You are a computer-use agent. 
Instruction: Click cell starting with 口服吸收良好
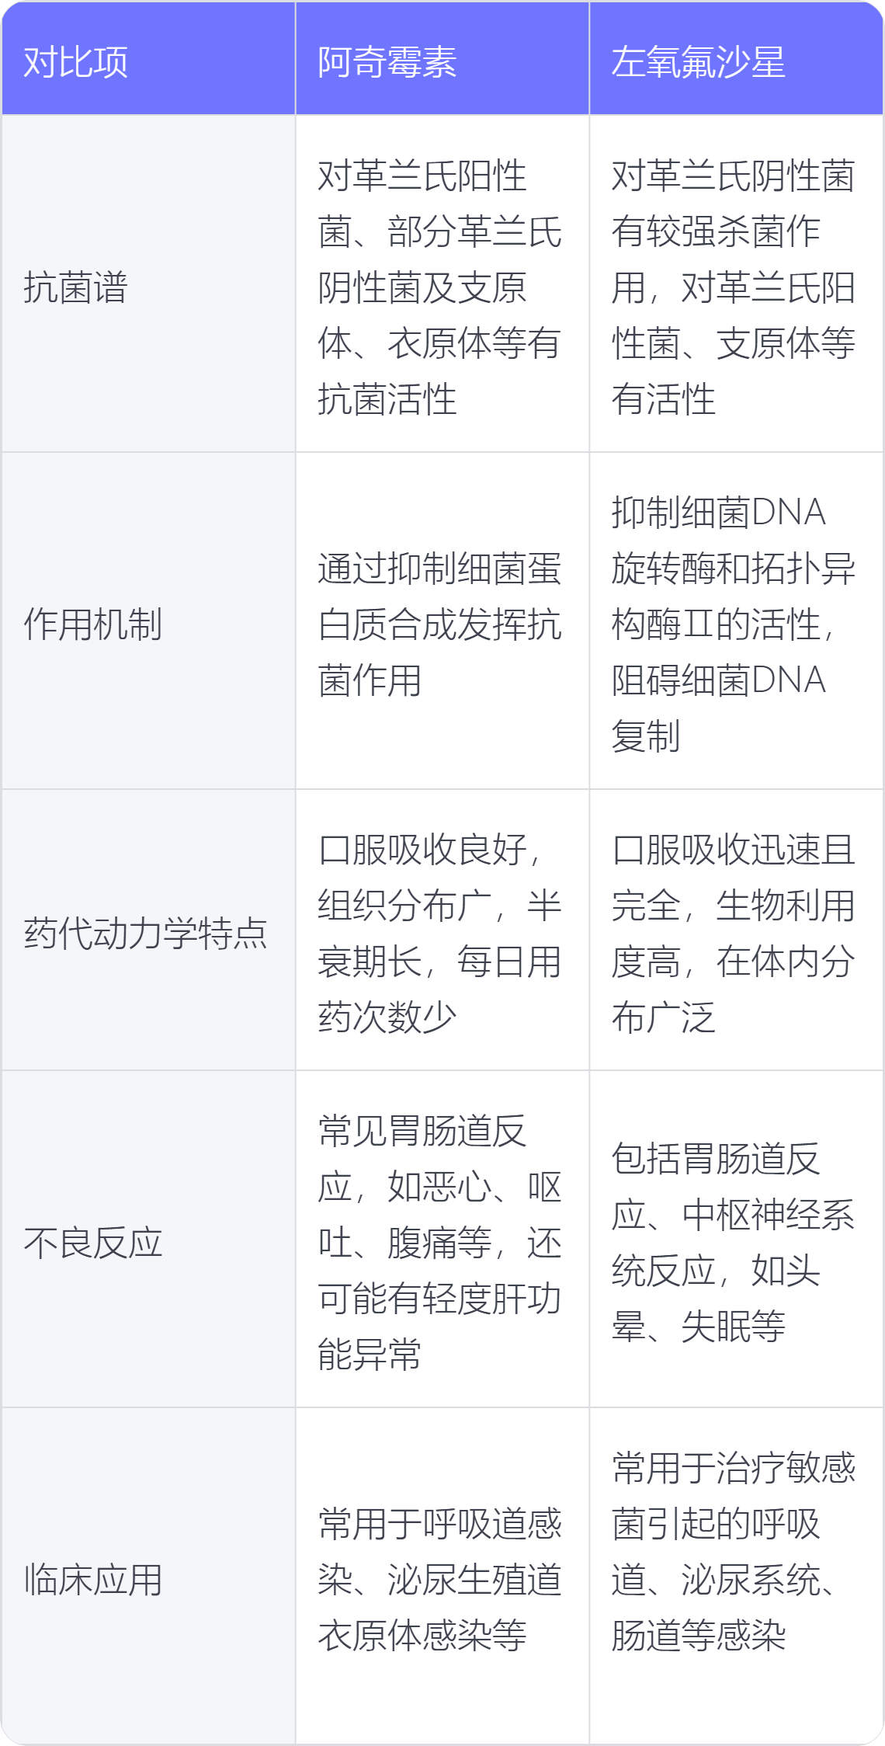coord(442,930)
